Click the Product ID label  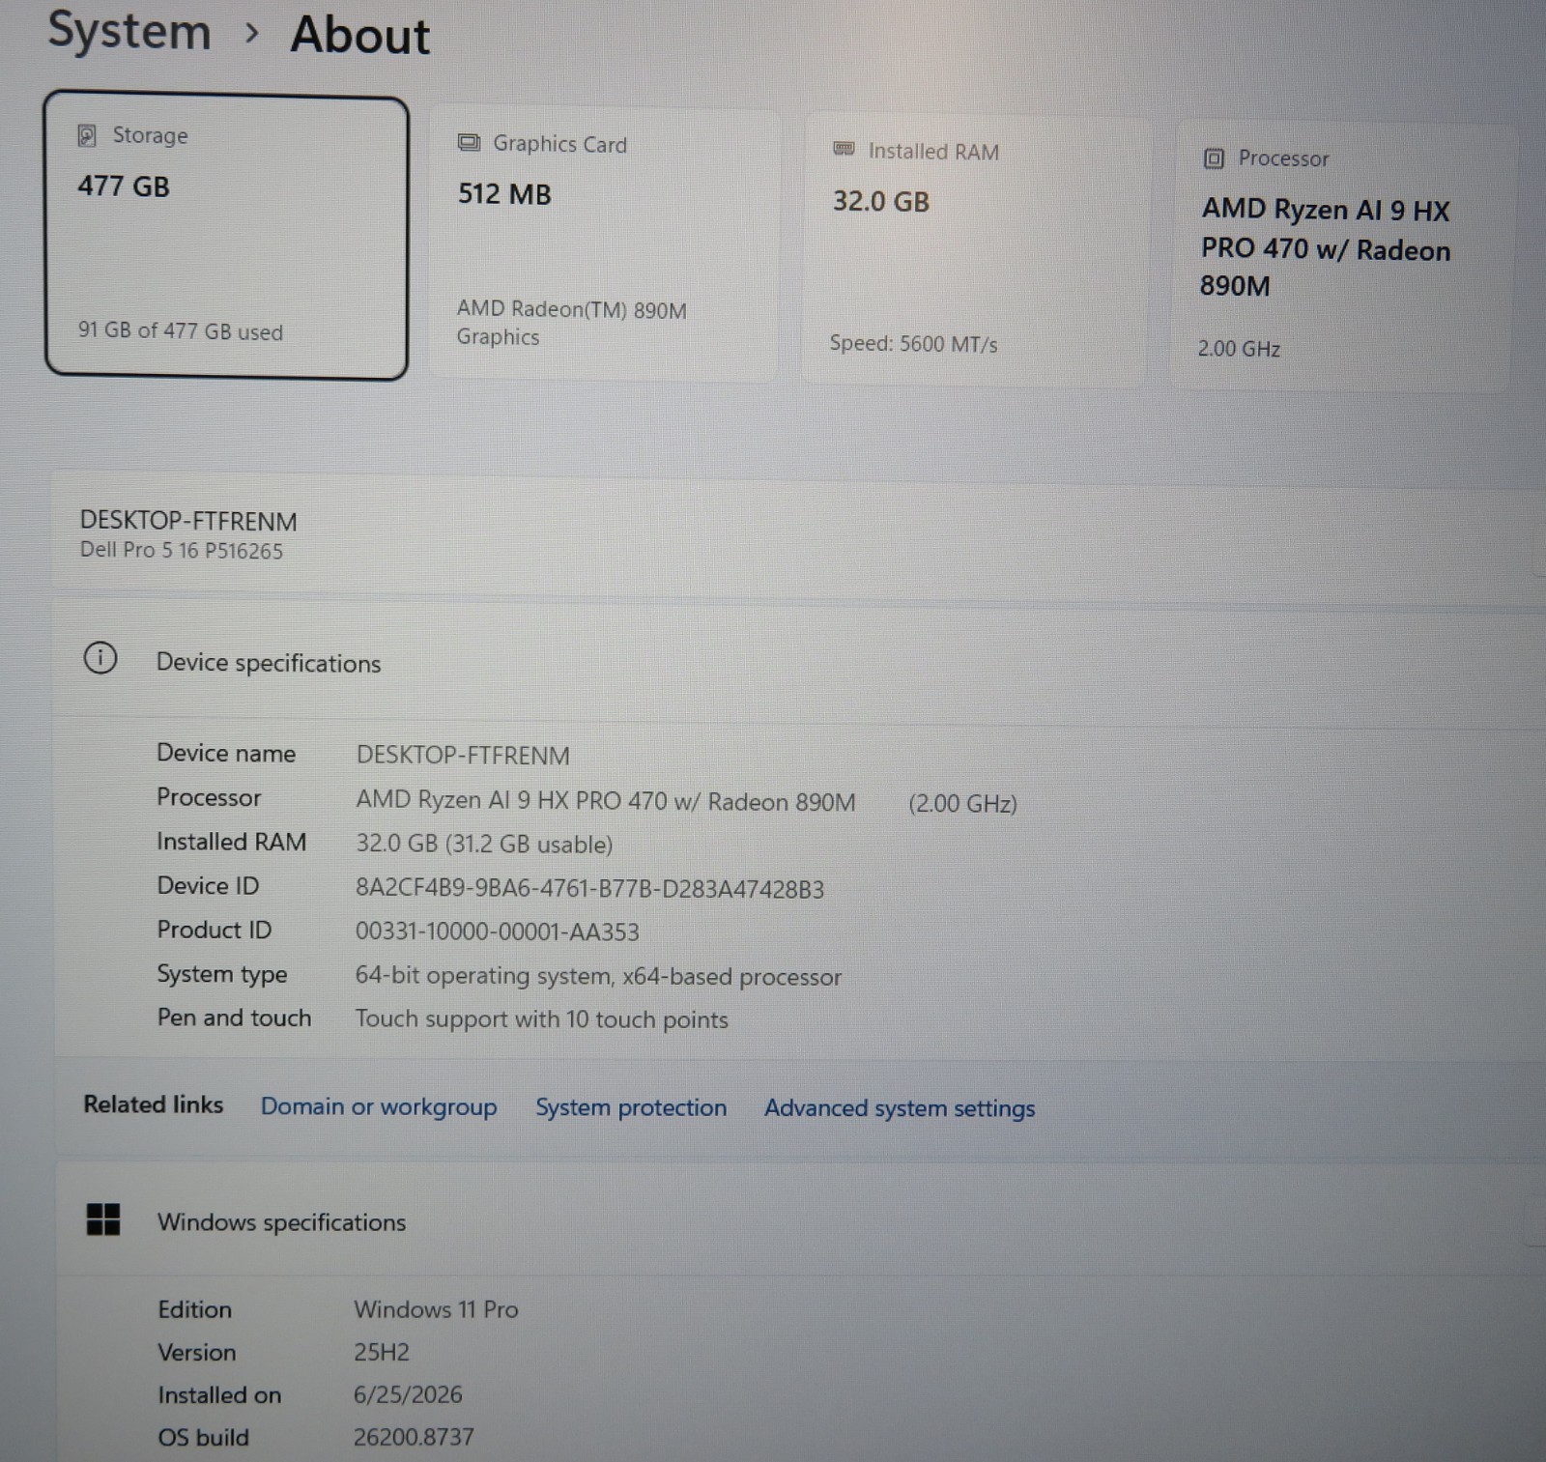coord(215,930)
